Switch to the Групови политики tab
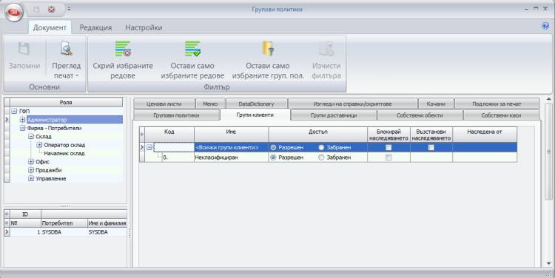 pos(176,115)
